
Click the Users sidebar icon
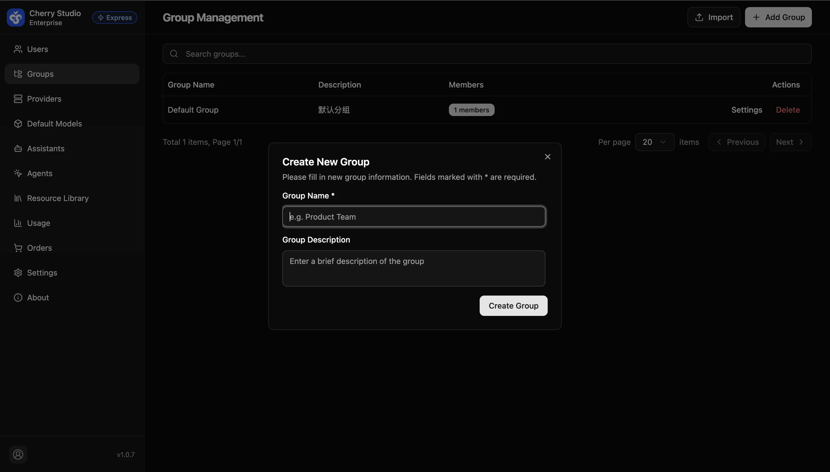coord(18,49)
